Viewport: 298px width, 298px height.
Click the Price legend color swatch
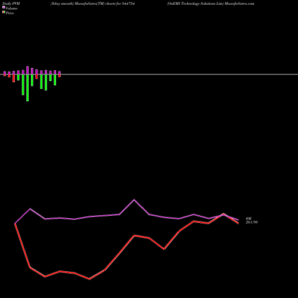4,13
